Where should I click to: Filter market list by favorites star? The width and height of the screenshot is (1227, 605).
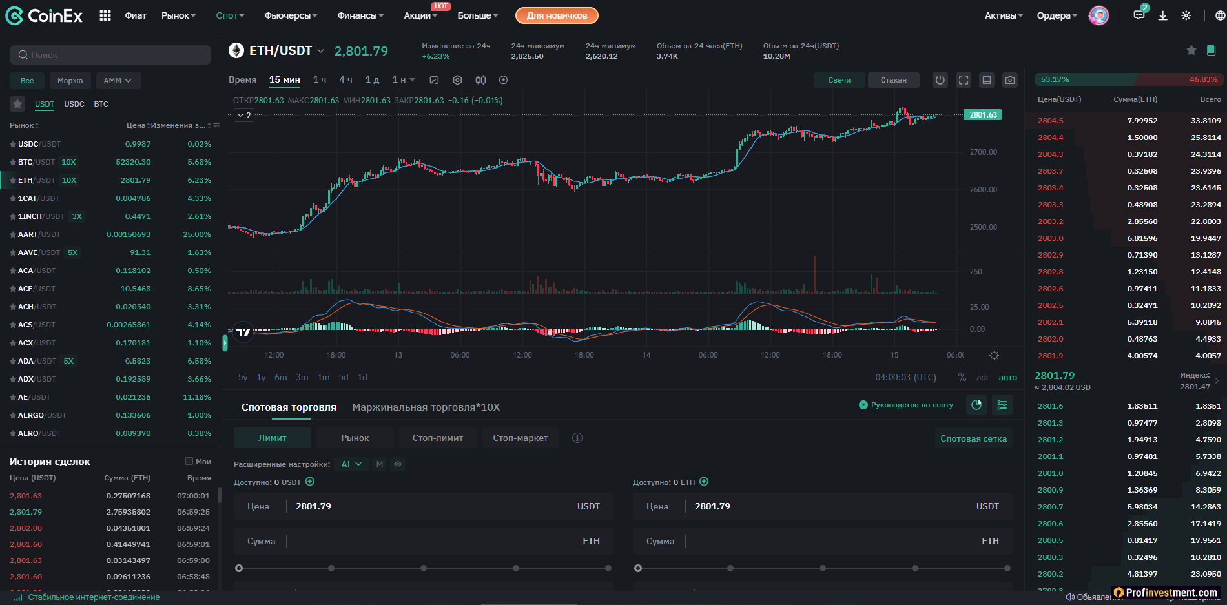click(x=17, y=104)
